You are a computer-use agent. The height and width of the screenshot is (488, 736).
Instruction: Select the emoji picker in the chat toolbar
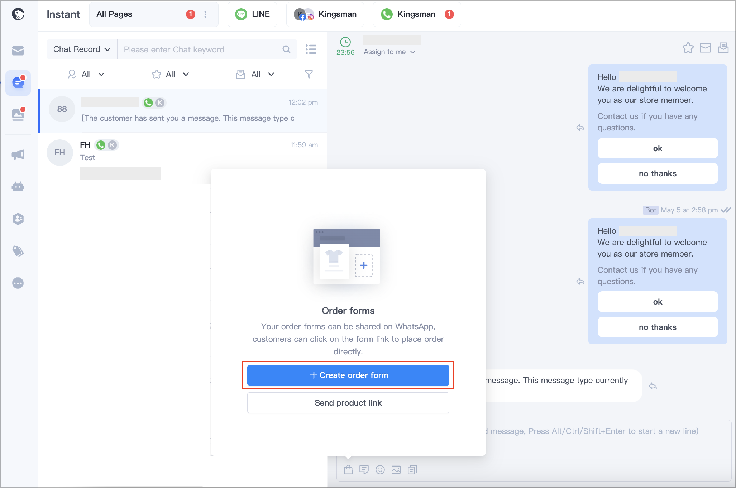pos(380,469)
